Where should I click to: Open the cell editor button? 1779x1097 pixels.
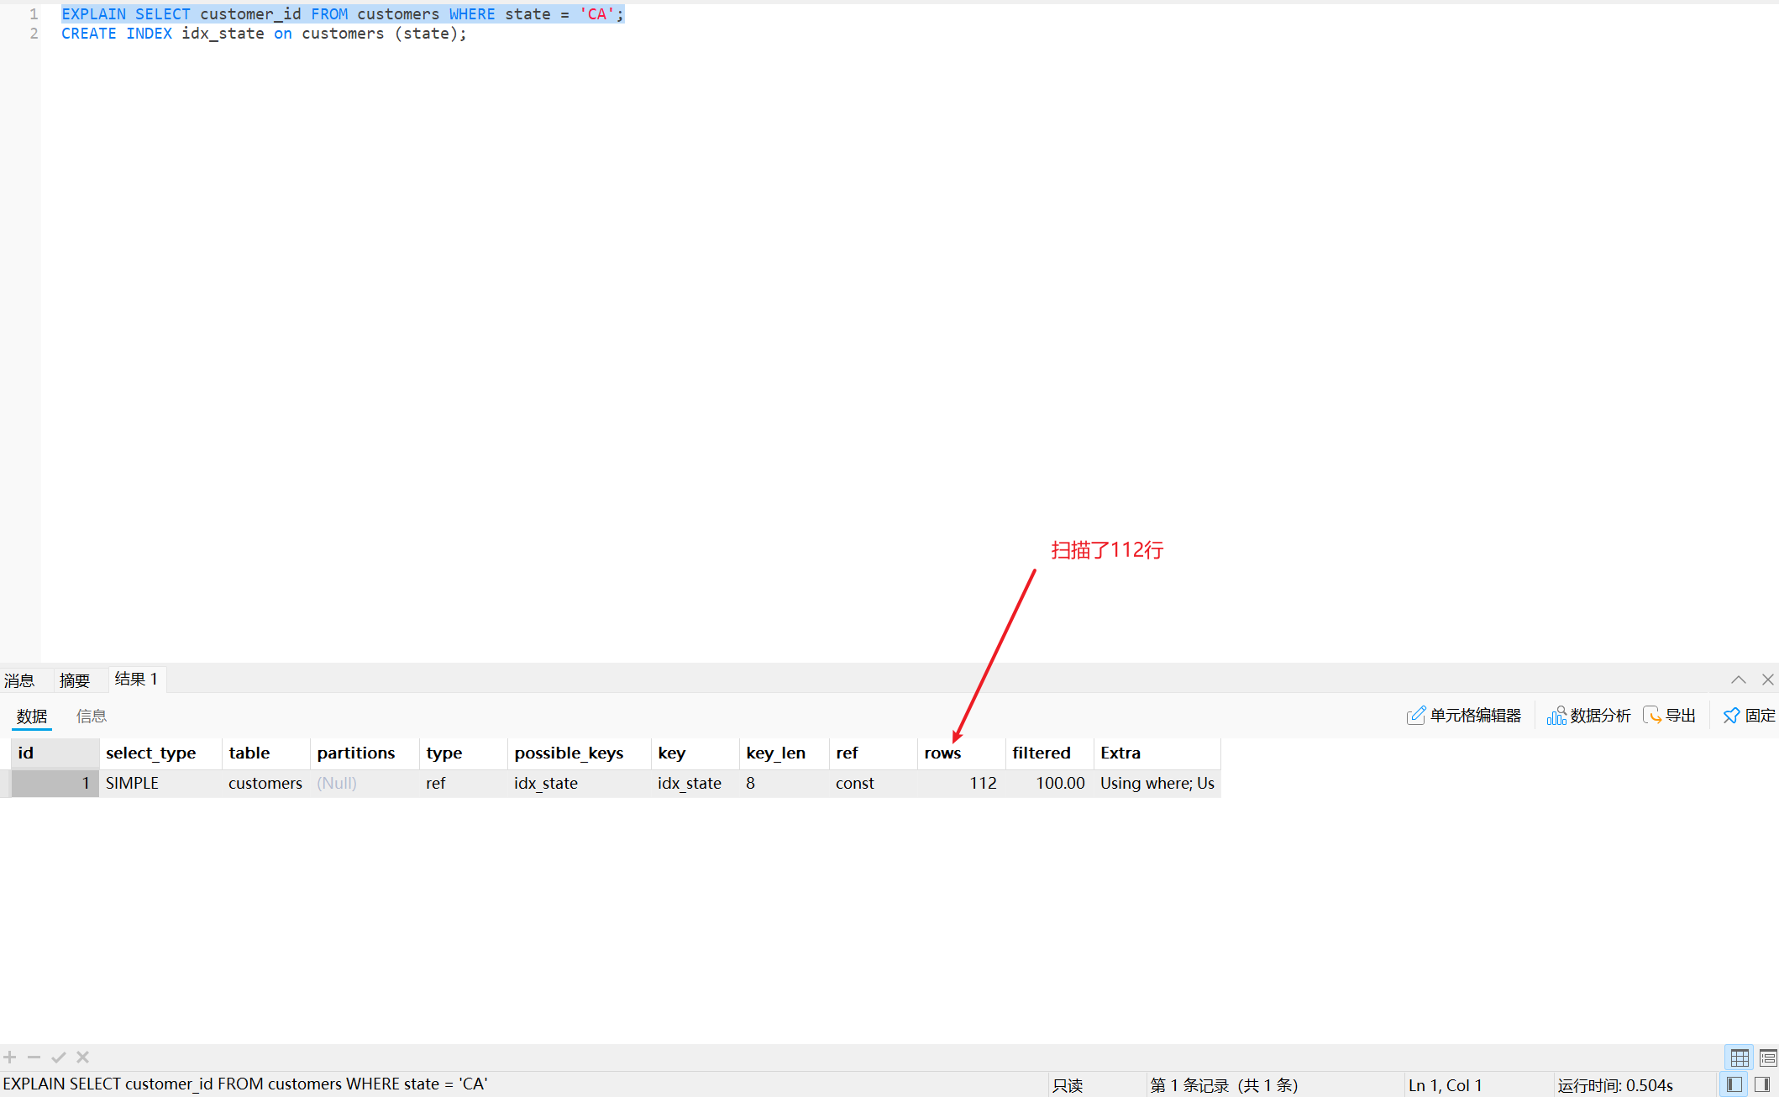pyautogui.click(x=1464, y=715)
